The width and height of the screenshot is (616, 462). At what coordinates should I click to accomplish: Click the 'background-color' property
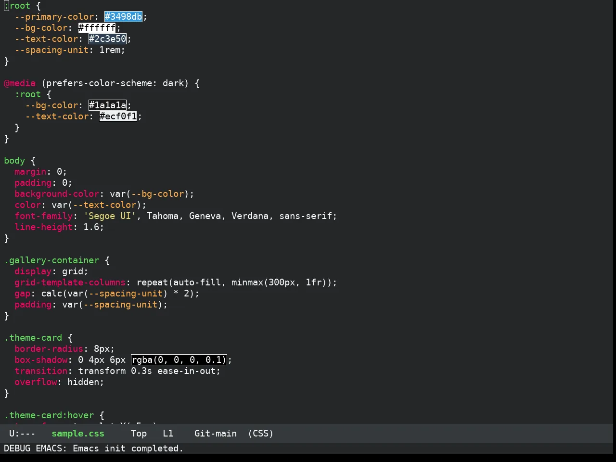point(57,194)
